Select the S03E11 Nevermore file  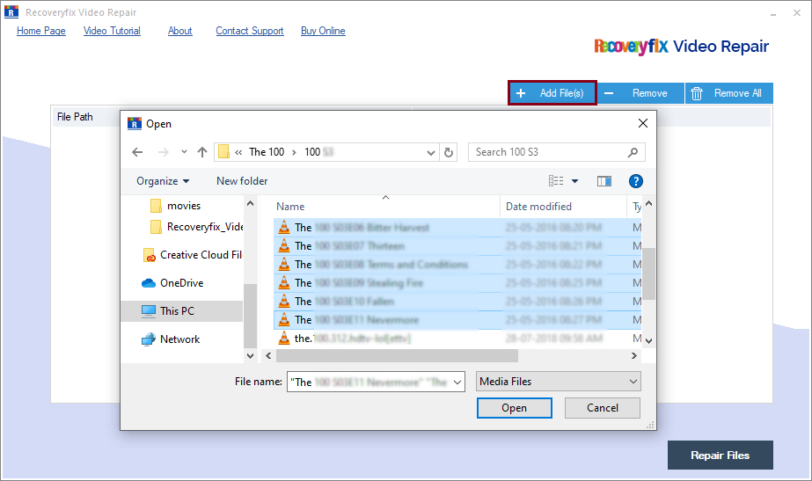click(x=457, y=320)
